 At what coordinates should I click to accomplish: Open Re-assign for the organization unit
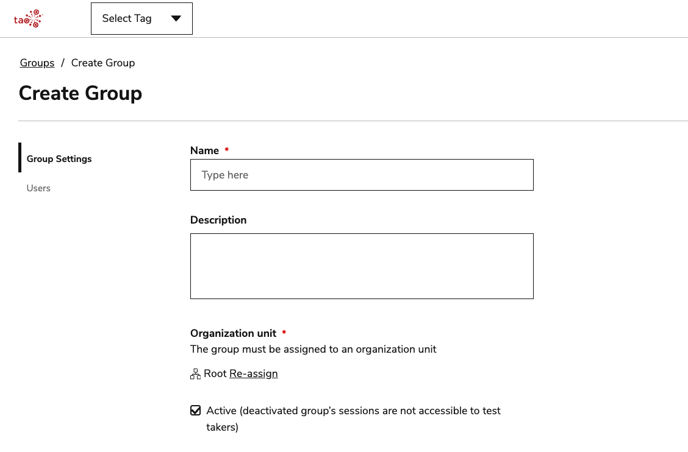point(253,373)
